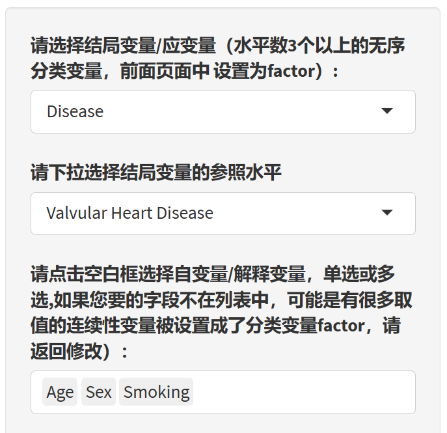
Task: Click the caret arrow beside Disease
Action: 387,111
